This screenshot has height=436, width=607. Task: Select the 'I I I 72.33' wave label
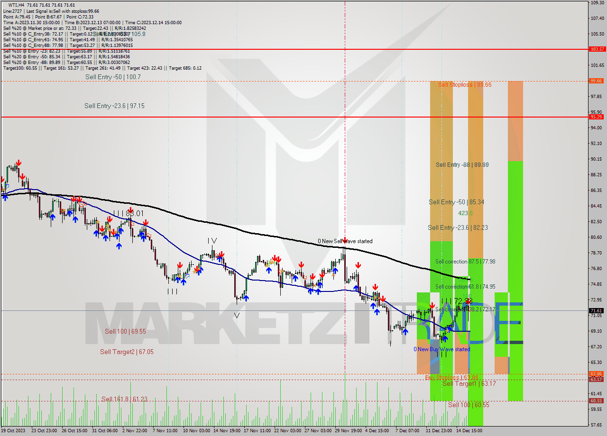(457, 301)
